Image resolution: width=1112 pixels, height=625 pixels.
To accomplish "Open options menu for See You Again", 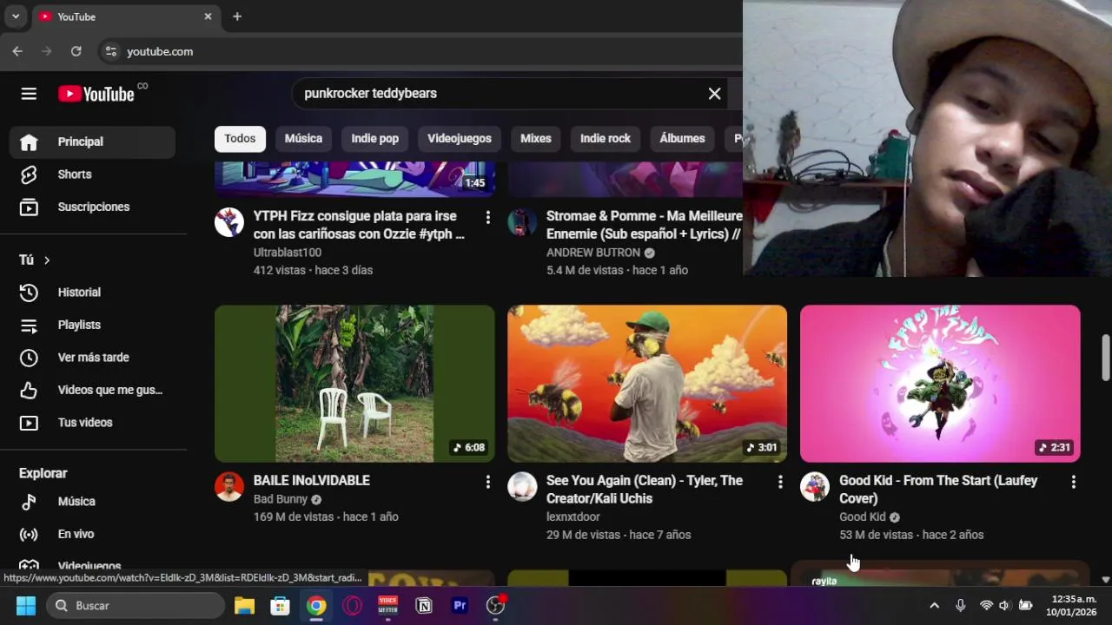I will coord(780,482).
